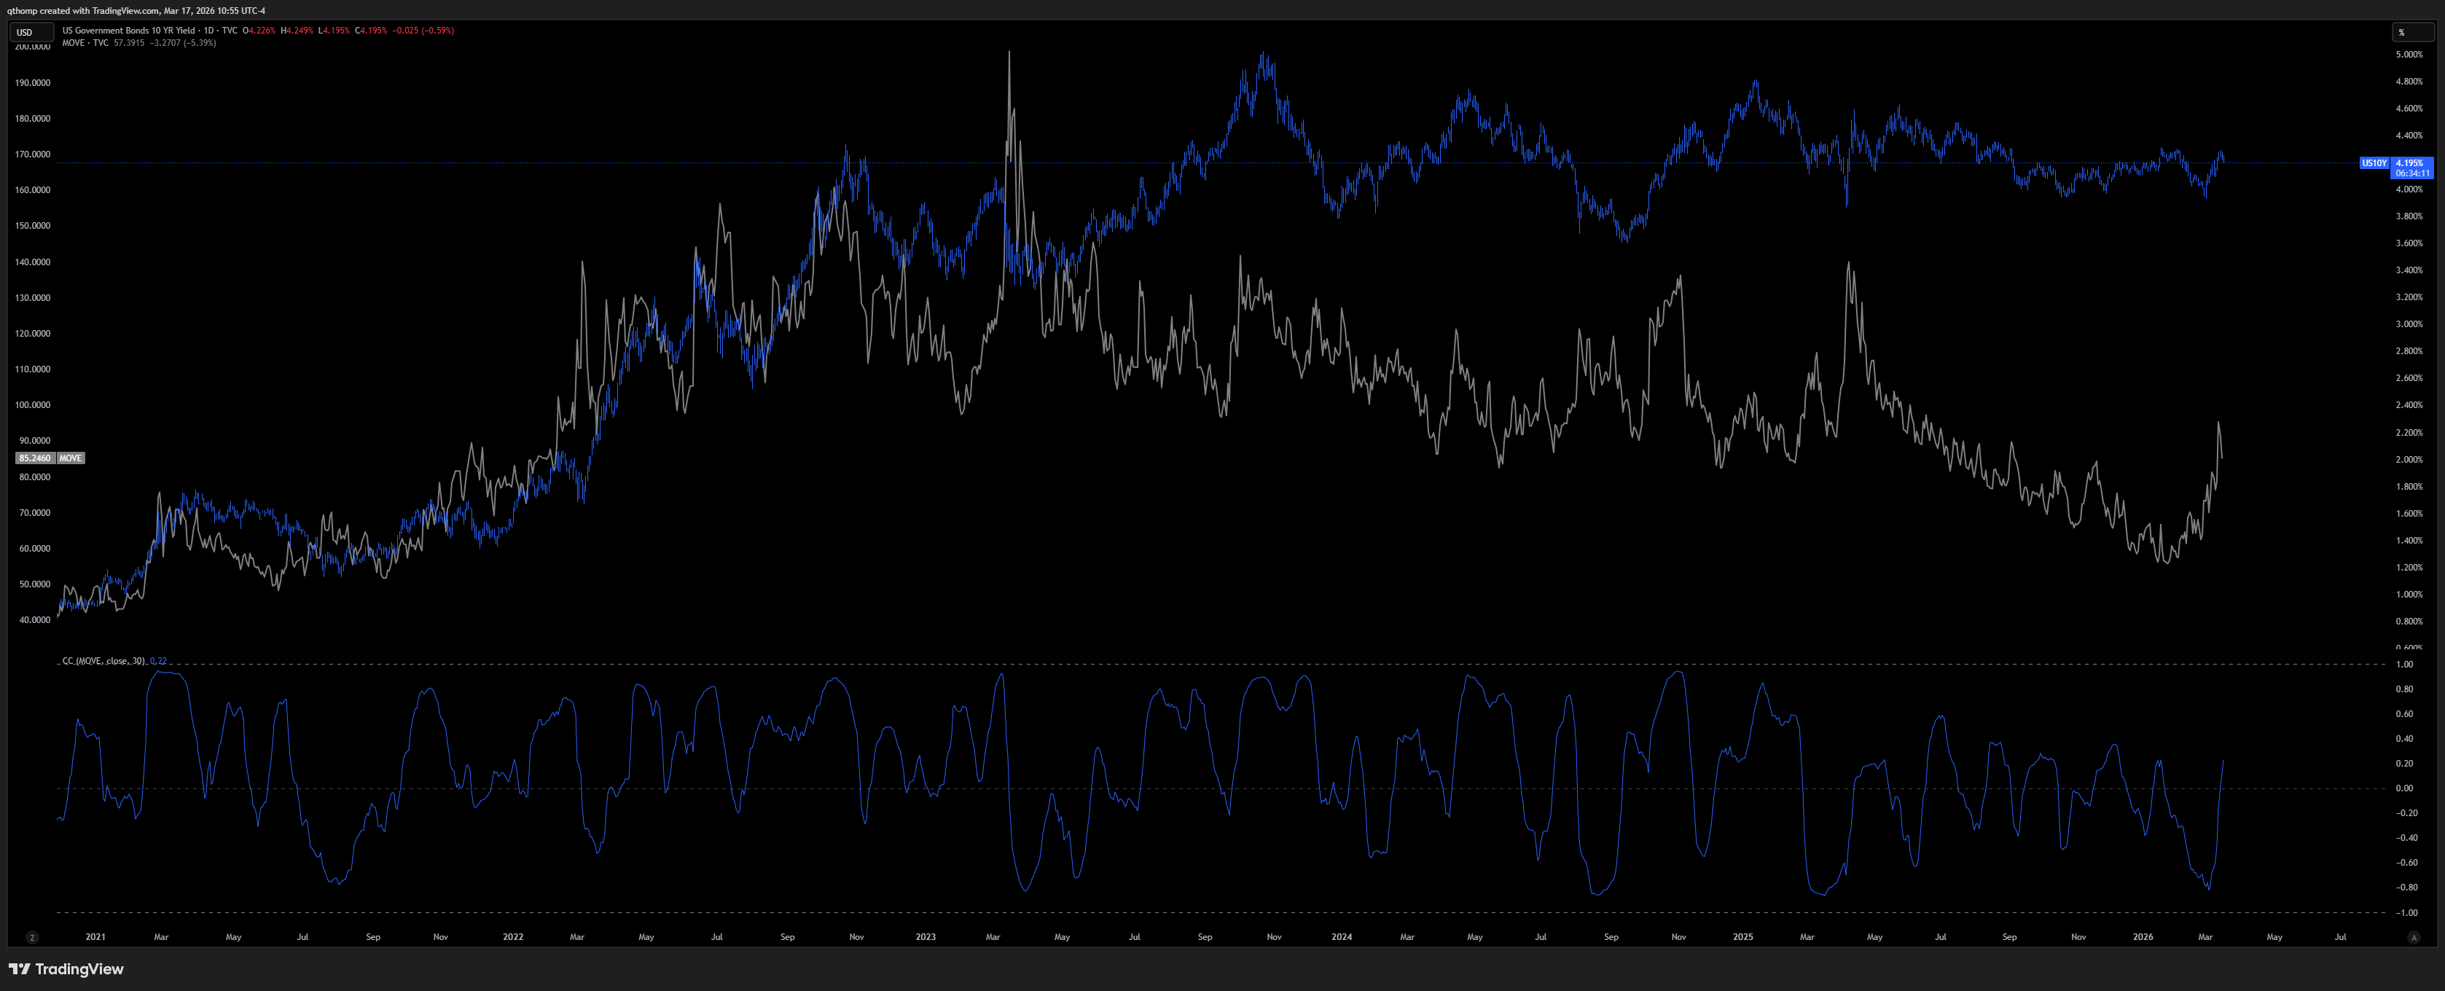This screenshot has width=2445, height=991.
Task: Click the 0.22 correlation value in the legend
Action: point(159,661)
